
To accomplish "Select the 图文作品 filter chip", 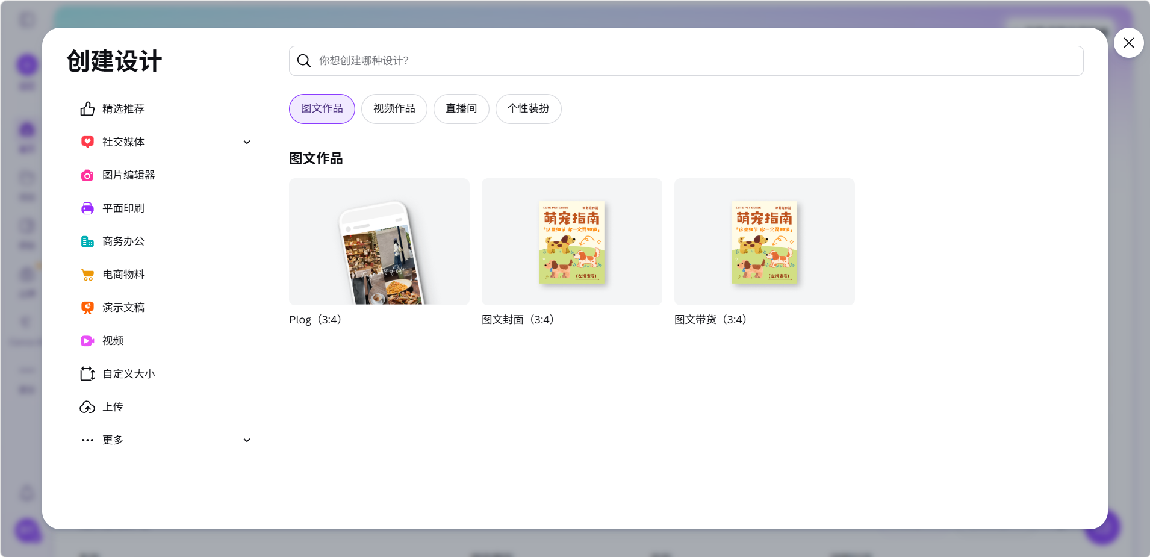I will (322, 109).
